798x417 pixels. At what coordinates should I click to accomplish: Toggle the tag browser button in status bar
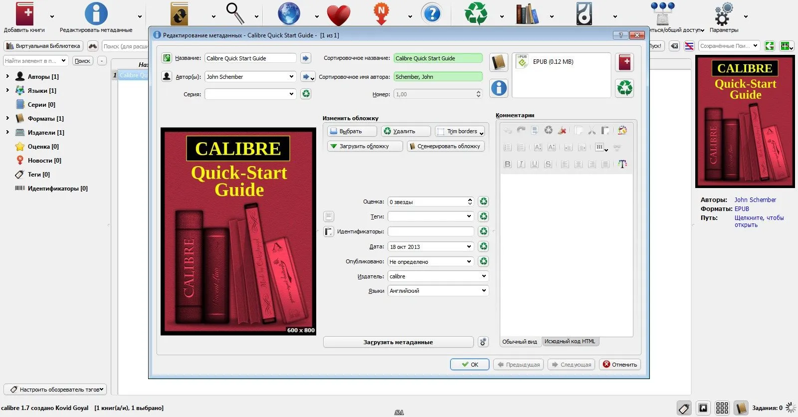684,408
